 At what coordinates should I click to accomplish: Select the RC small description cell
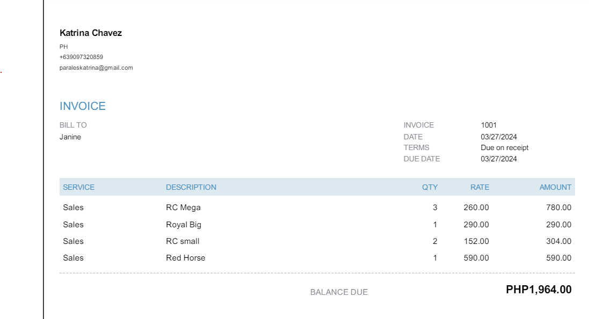tap(182, 241)
